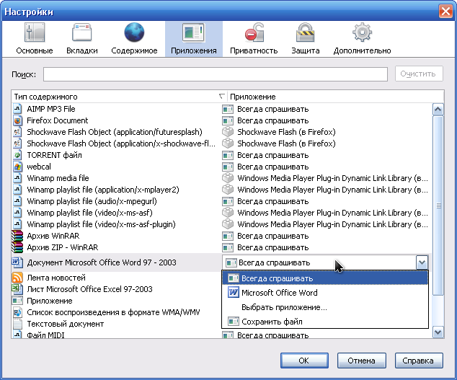Image resolution: width=457 pixels, height=380 pixels.
Task: Click the Архив ZIP - WinRAR icon
Action: click(17, 247)
